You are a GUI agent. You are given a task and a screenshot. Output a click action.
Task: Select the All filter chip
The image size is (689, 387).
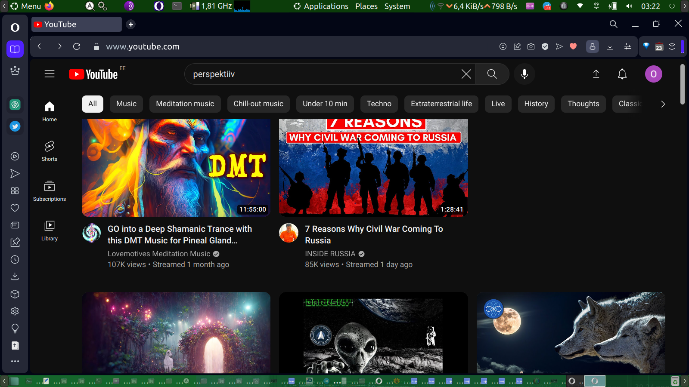click(93, 104)
